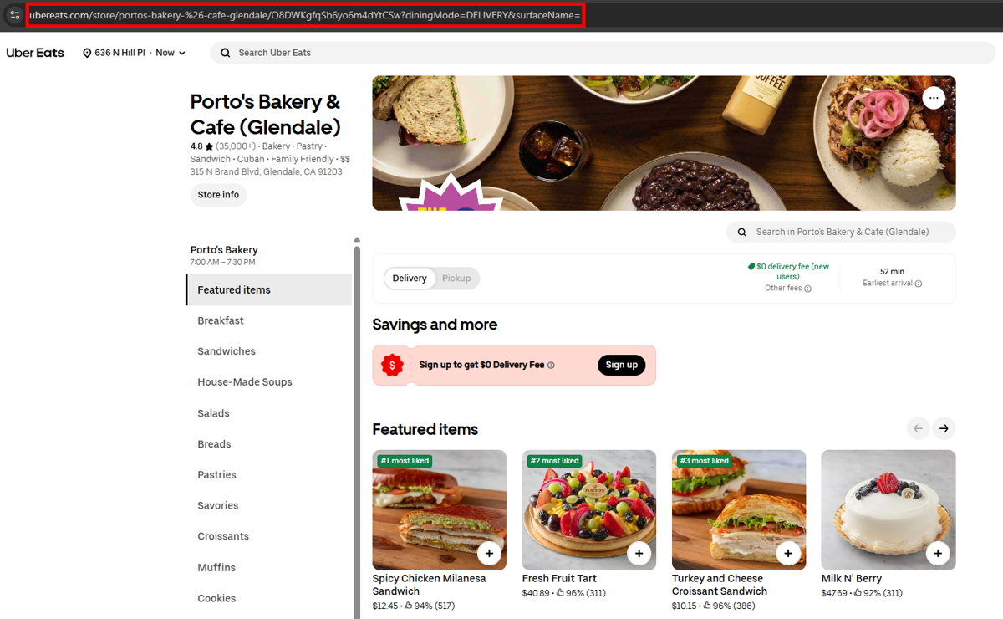The width and height of the screenshot is (1003, 619).
Task: Click the Featured items section heading
Action: [425, 429]
